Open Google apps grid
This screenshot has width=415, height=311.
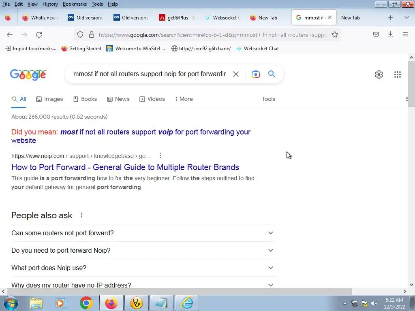[397, 75]
